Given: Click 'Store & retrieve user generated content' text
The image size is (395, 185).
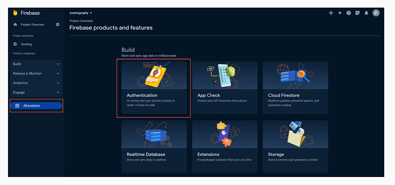Looking at the screenshot, I should (x=293, y=160).
